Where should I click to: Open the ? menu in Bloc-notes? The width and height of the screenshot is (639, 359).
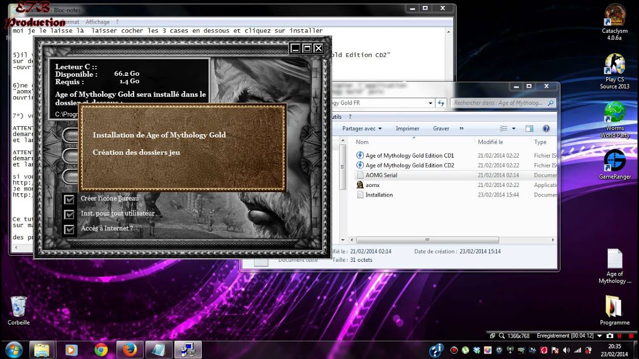(x=117, y=22)
